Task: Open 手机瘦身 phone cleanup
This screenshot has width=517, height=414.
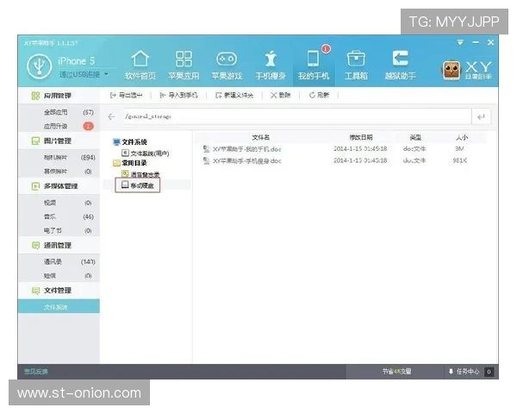Action: [x=271, y=66]
